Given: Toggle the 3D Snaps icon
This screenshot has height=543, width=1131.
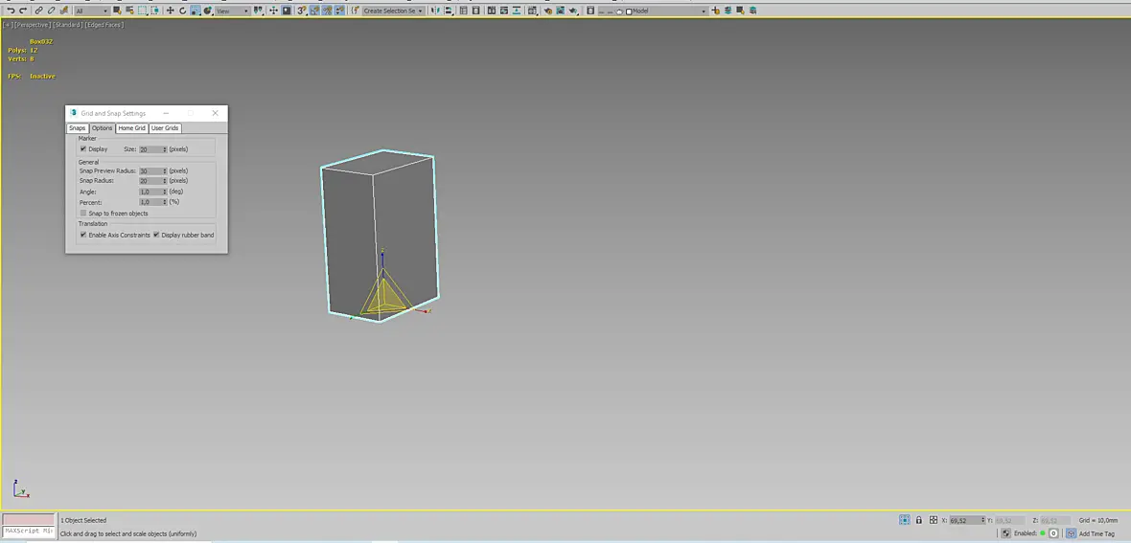Looking at the screenshot, I should (x=302, y=11).
